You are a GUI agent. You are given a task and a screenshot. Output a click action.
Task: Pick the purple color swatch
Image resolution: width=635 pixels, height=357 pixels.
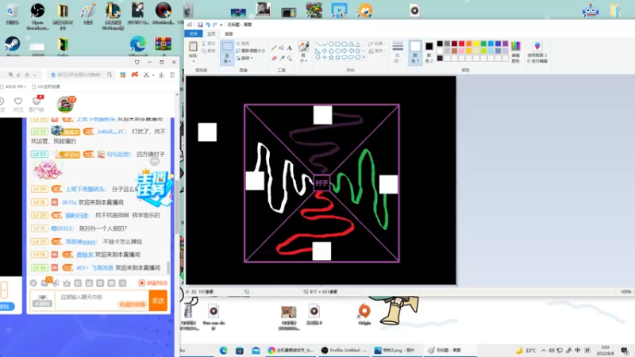[506, 44]
